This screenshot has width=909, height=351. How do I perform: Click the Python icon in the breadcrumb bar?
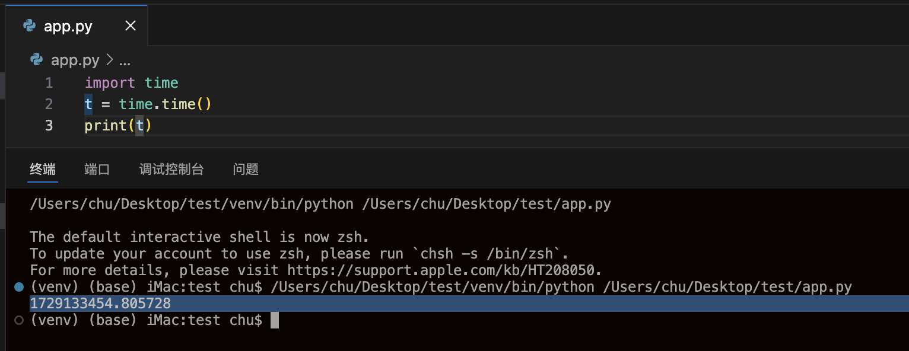pos(37,60)
